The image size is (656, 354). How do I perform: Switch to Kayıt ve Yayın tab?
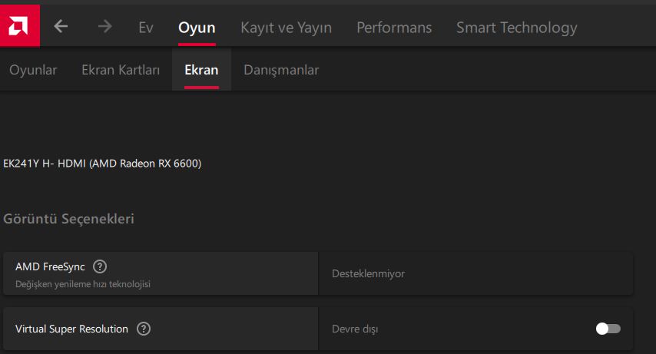coord(287,28)
